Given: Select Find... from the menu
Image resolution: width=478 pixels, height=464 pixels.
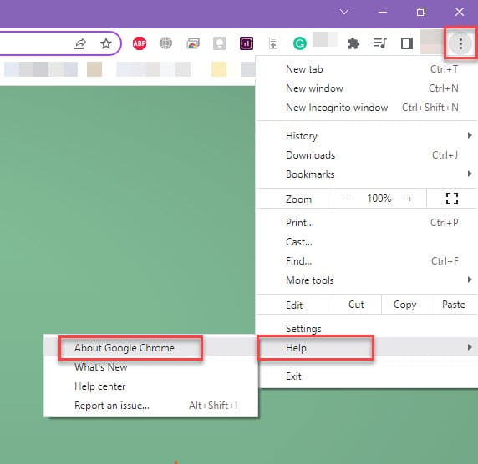Looking at the screenshot, I should click(x=366, y=261).
